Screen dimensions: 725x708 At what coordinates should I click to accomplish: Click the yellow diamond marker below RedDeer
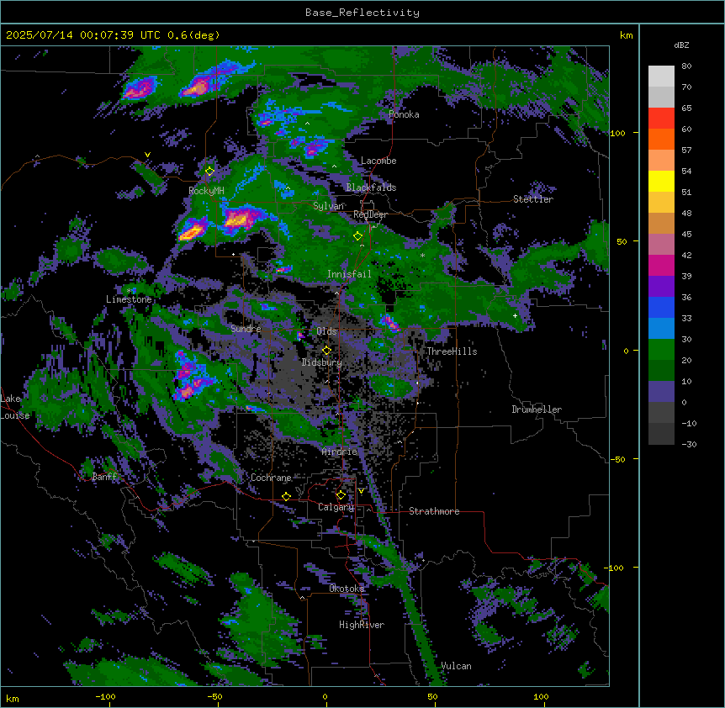(x=357, y=236)
